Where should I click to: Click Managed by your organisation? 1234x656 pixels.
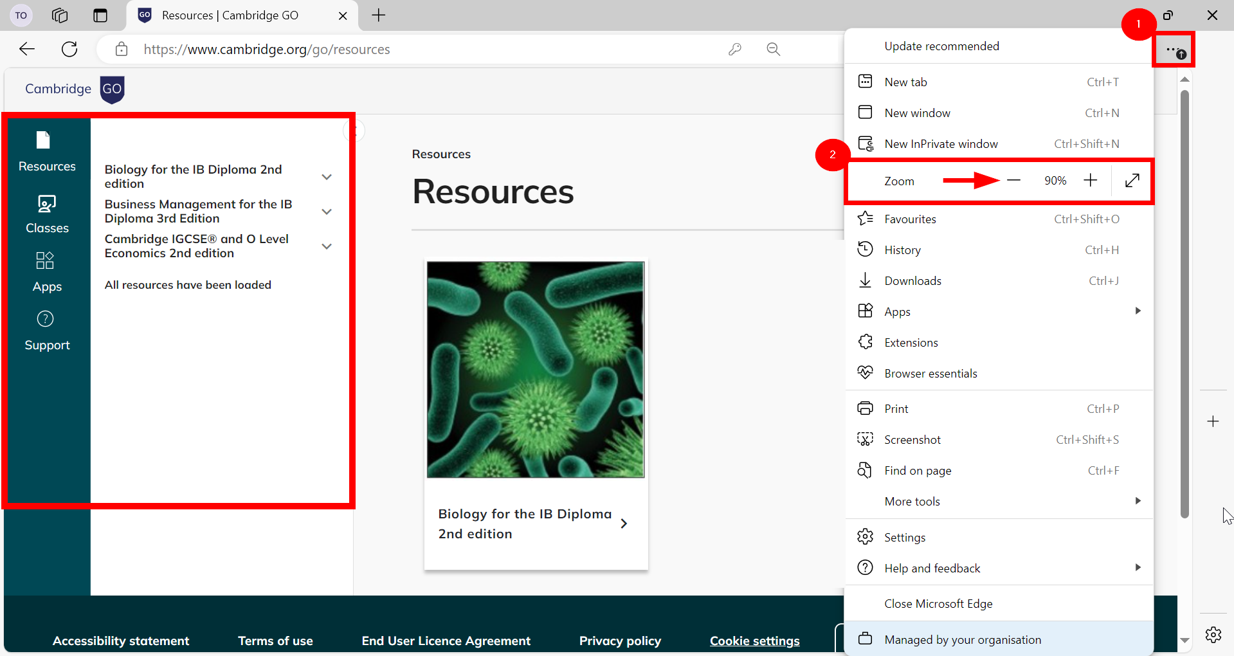tap(999, 639)
